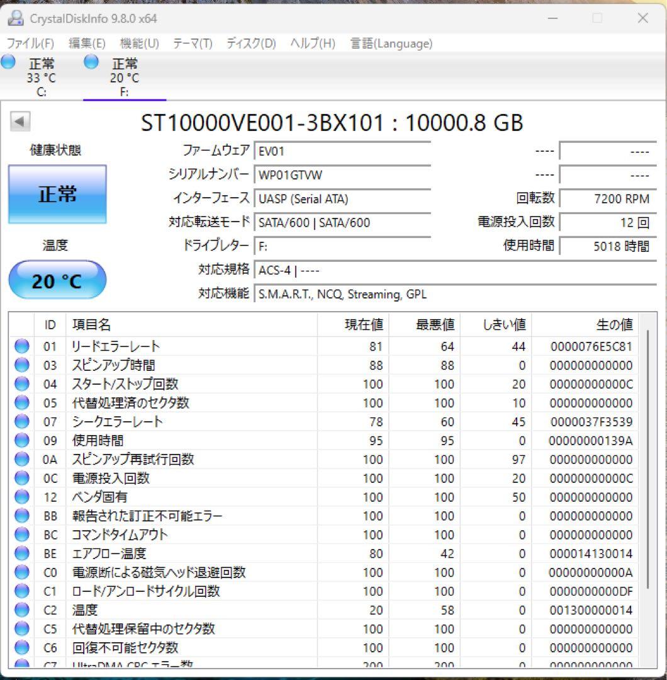
Task: Click the rotation rate field 7200 RPM
Action: pos(608,198)
